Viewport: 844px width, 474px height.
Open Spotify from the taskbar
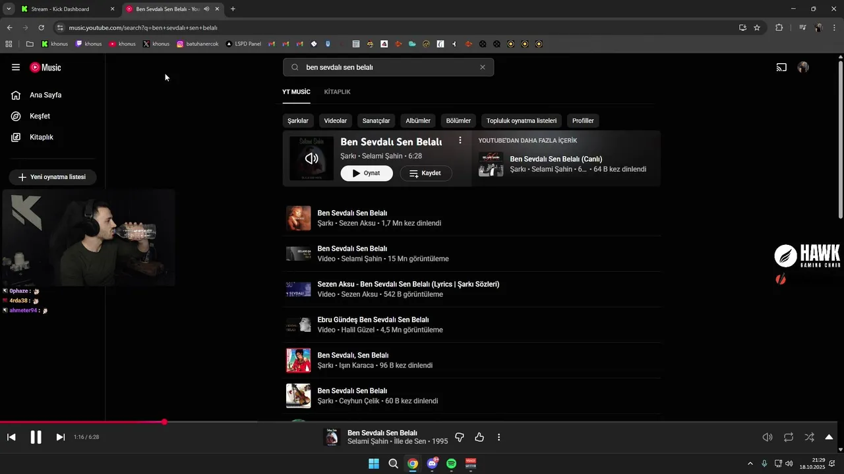(x=452, y=463)
